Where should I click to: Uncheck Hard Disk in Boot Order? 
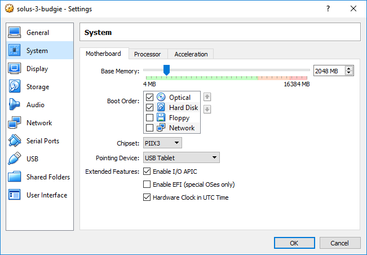coord(149,108)
